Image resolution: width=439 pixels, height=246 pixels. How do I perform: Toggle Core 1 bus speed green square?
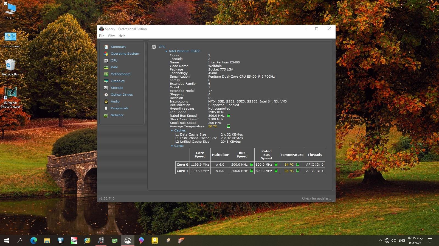click(x=252, y=171)
